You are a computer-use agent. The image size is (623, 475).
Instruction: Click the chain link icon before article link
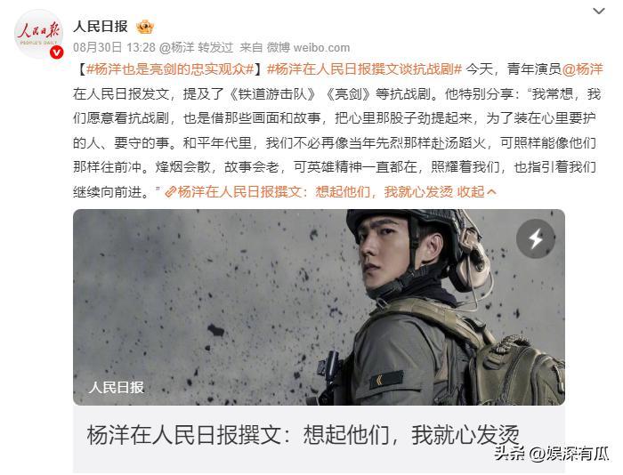(x=171, y=192)
